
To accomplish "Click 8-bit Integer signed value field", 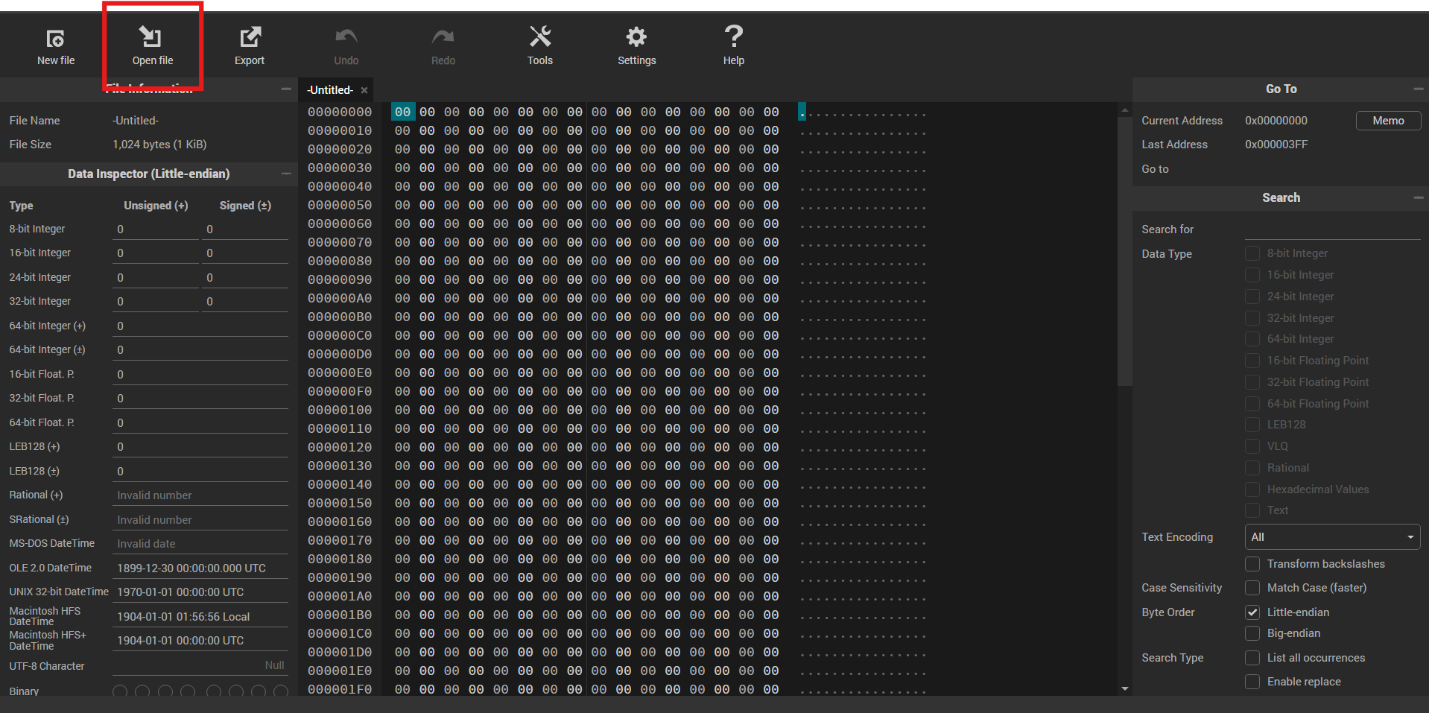I will coord(245,229).
